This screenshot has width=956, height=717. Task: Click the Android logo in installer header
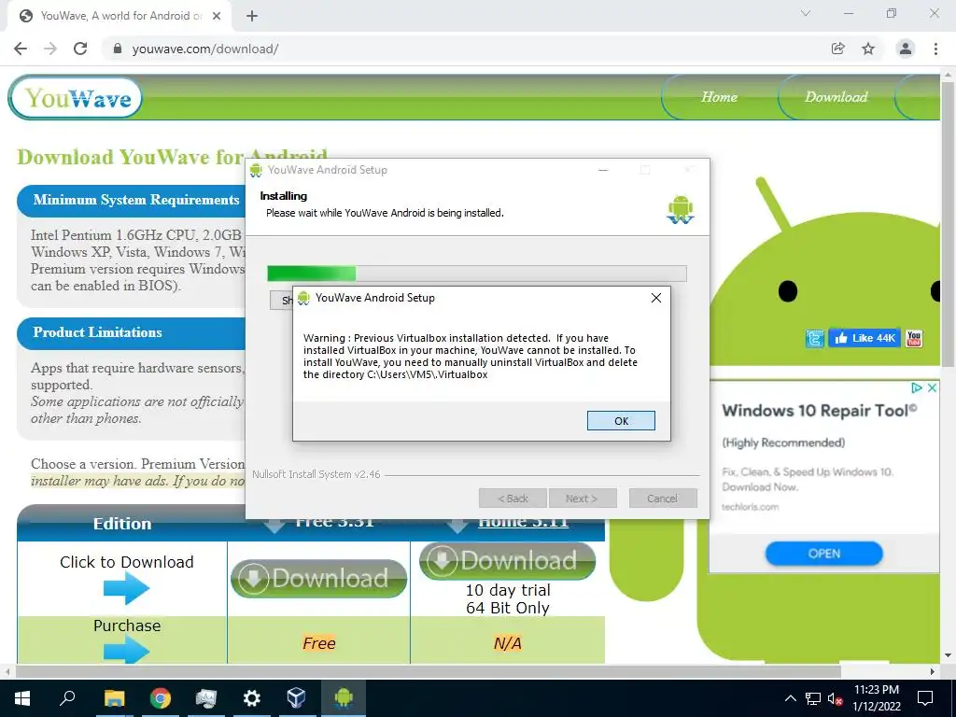click(681, 209)
